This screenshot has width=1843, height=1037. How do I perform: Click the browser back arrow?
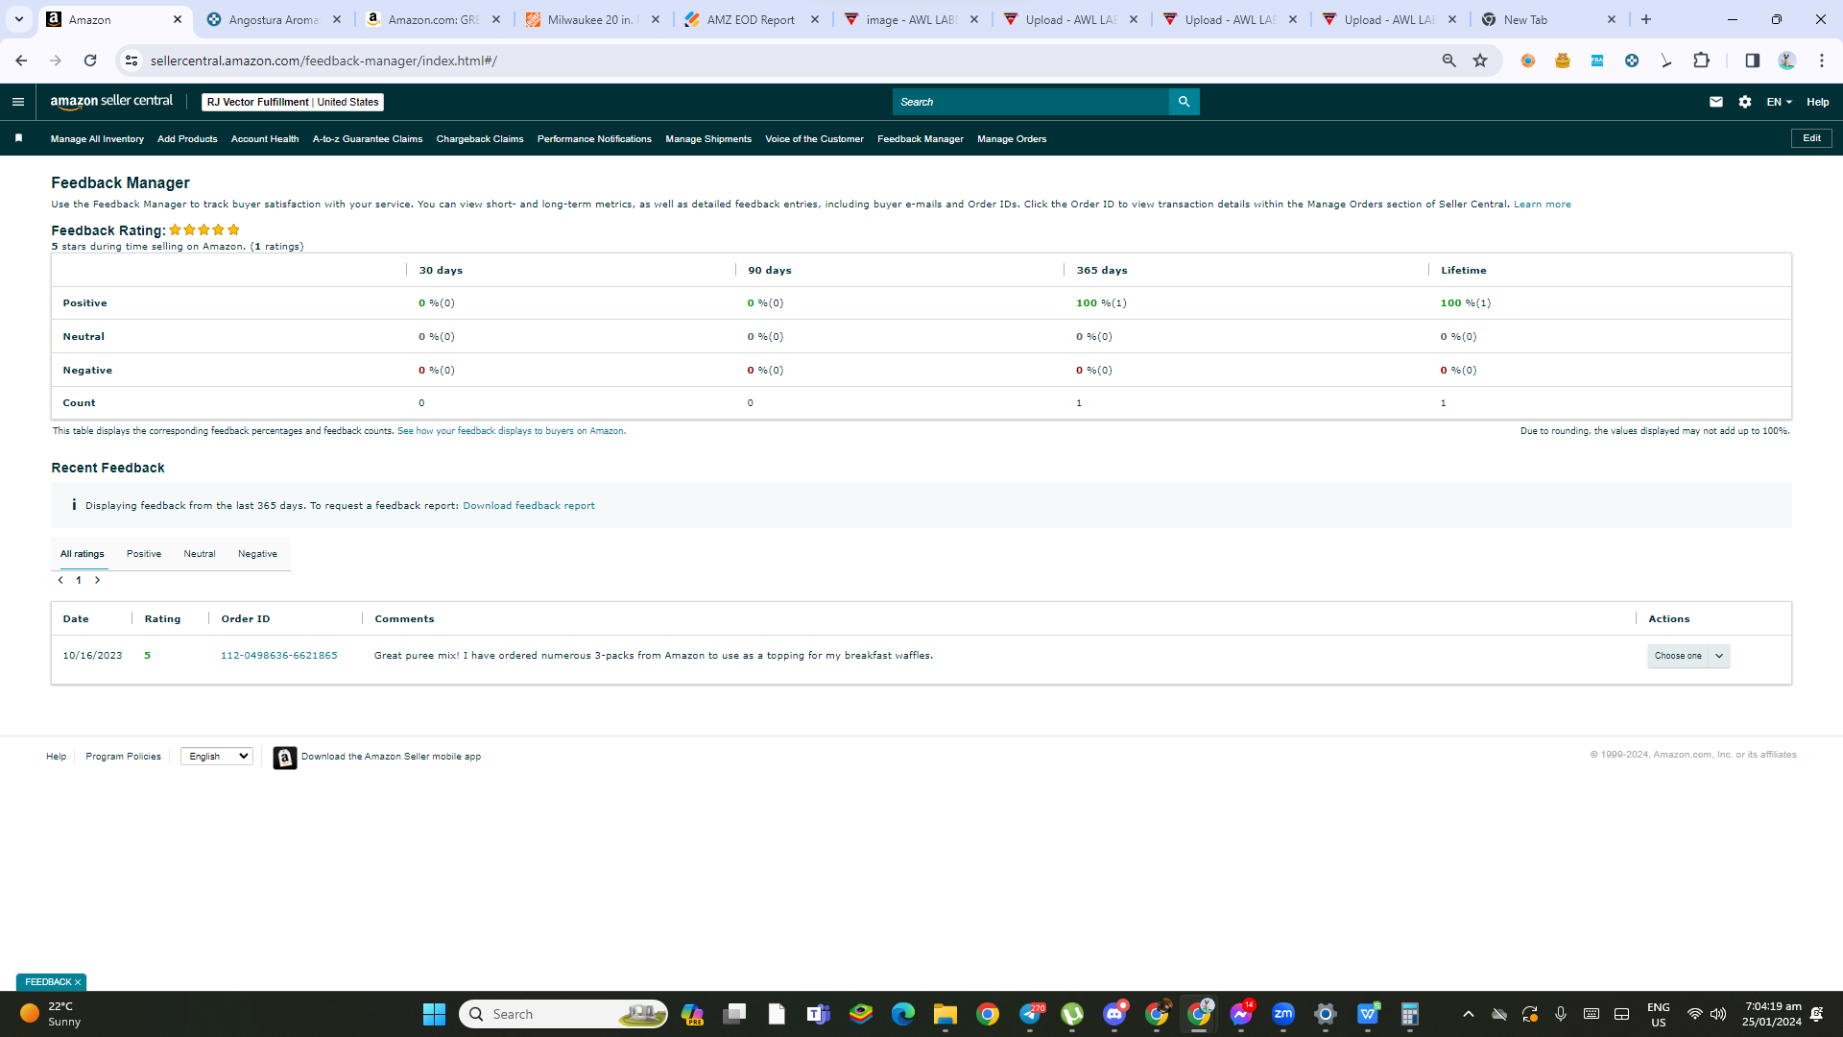(21, 60)
